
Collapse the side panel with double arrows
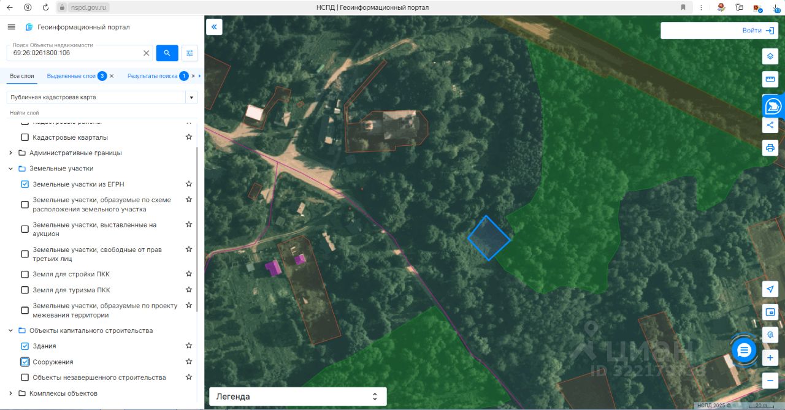point(214,27)
